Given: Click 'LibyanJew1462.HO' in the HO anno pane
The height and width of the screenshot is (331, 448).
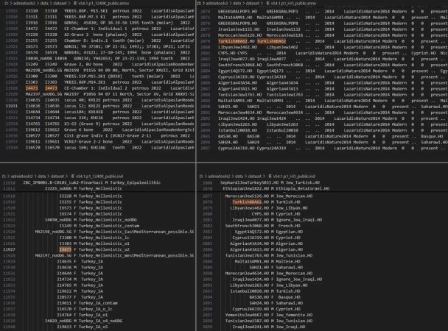Looking at the screenshot, I should pos(237,47).
